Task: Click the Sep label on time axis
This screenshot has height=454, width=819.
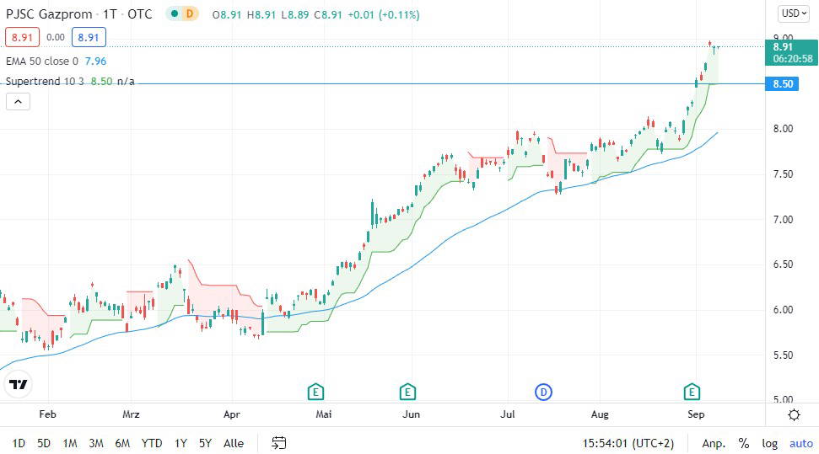Action: click(x=696, y=414)
